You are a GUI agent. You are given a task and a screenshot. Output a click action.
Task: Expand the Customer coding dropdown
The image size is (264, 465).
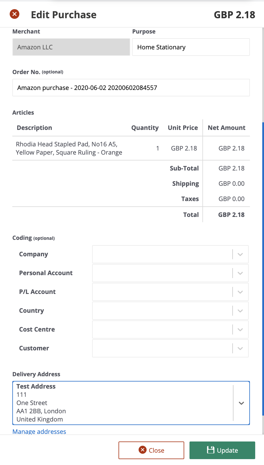(240, 348)
